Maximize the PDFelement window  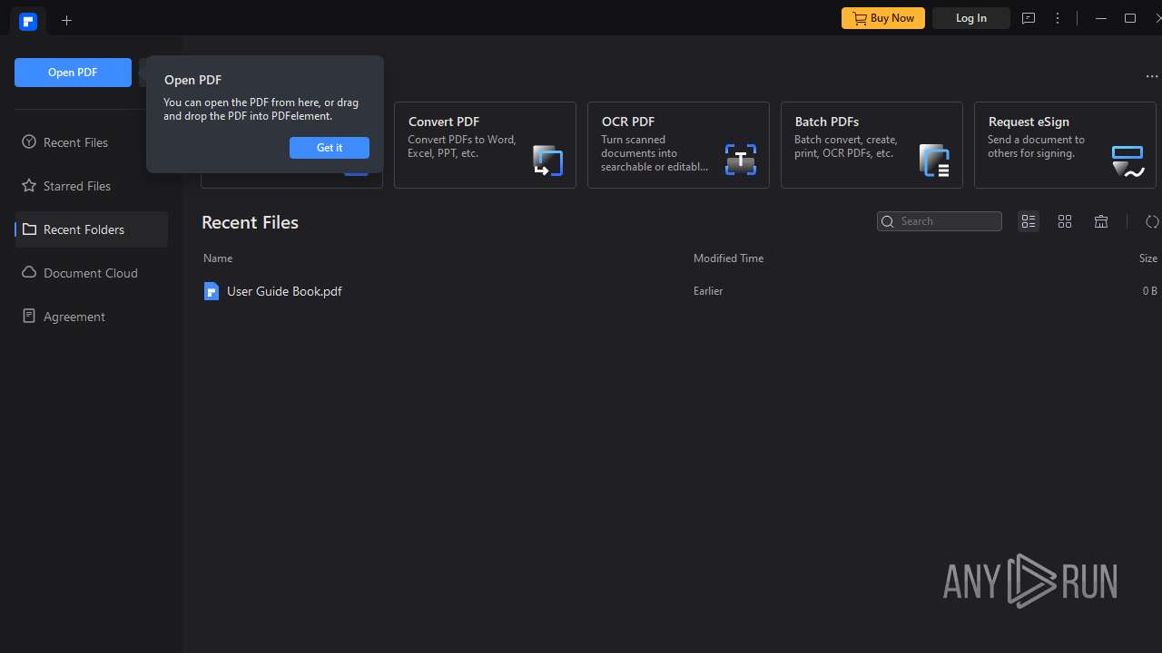click(x=1130, y=18)
